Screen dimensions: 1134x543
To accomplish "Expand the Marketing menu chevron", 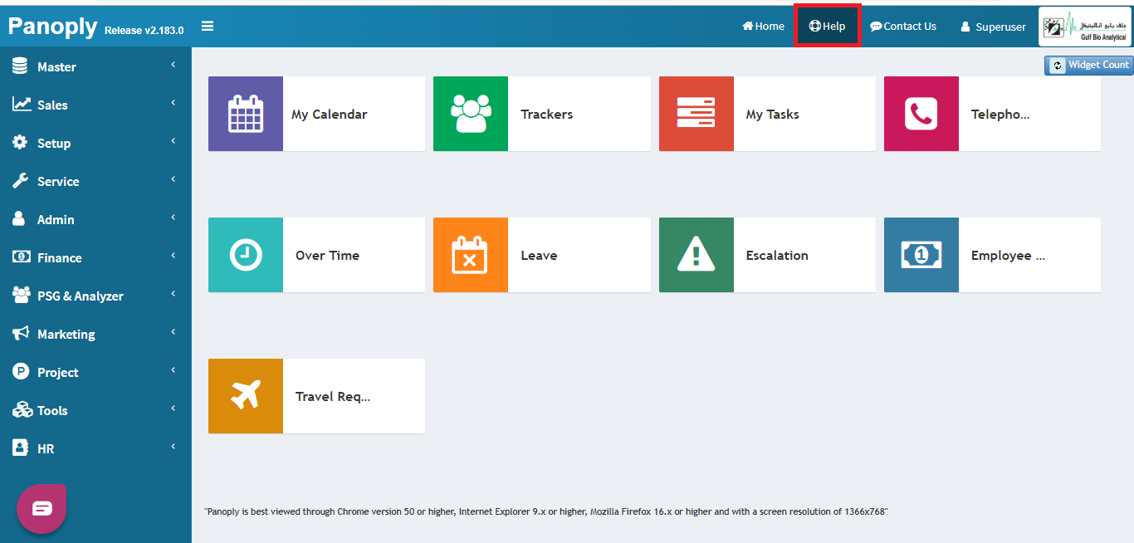I will (x=174, y=332).
